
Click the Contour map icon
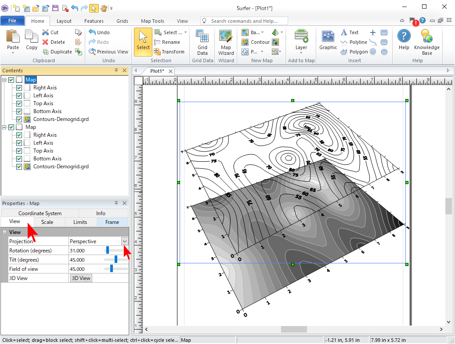pos(246,42)
